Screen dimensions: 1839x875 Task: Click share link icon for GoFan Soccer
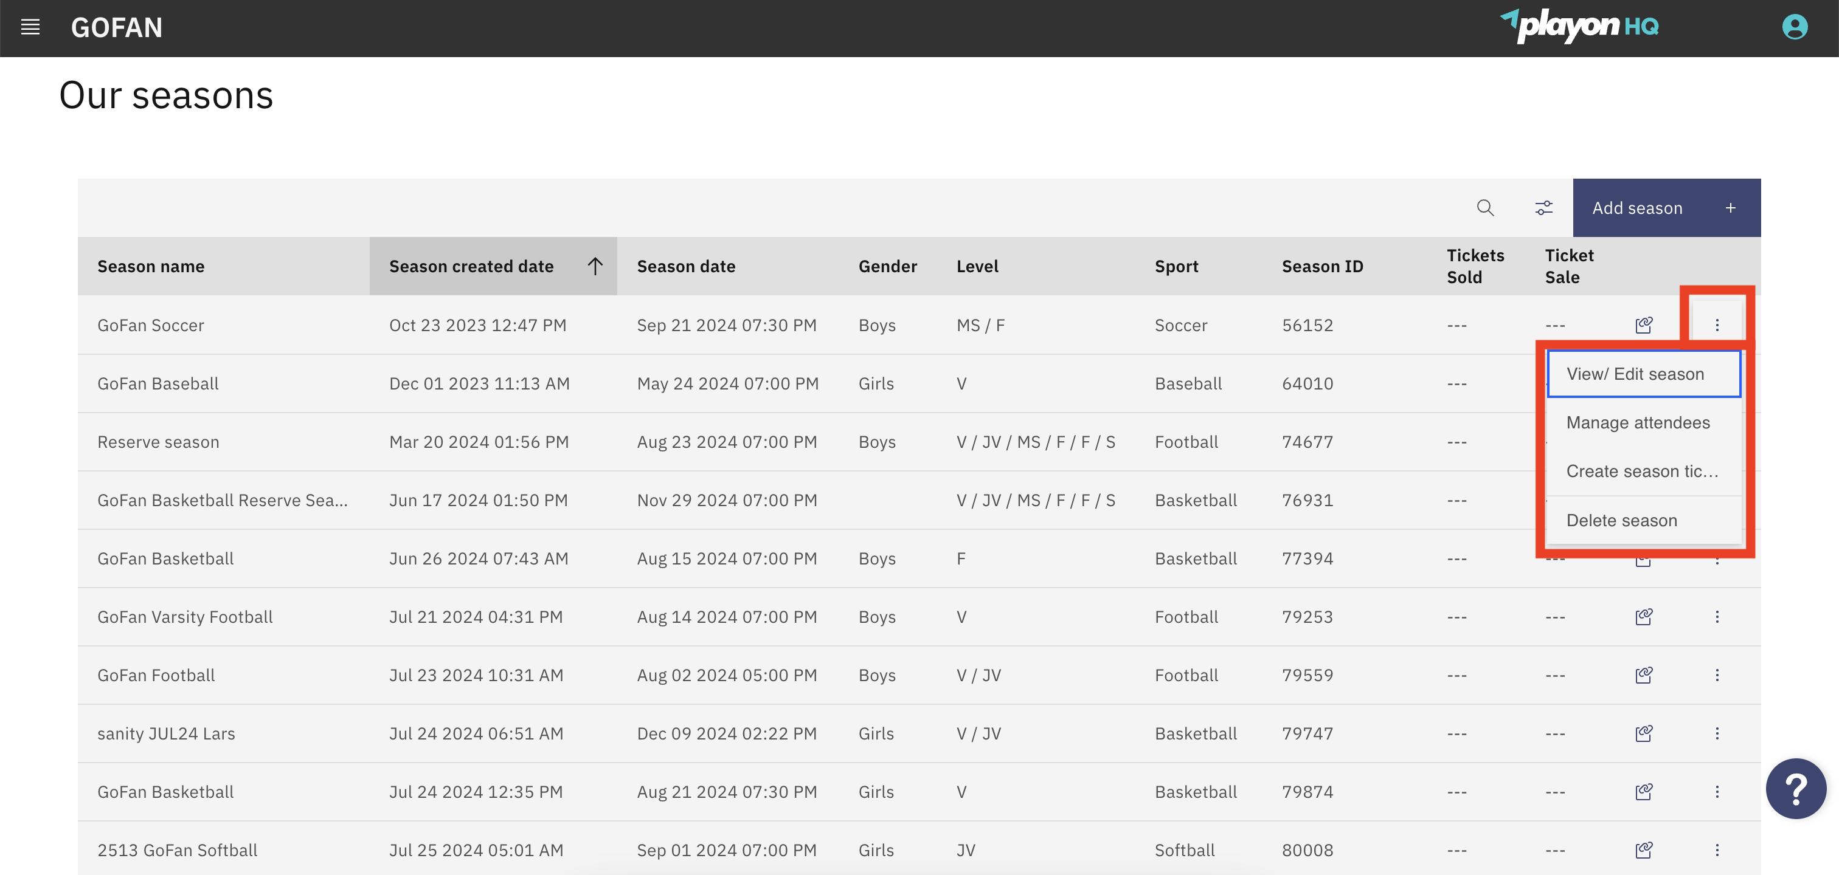1643,325
